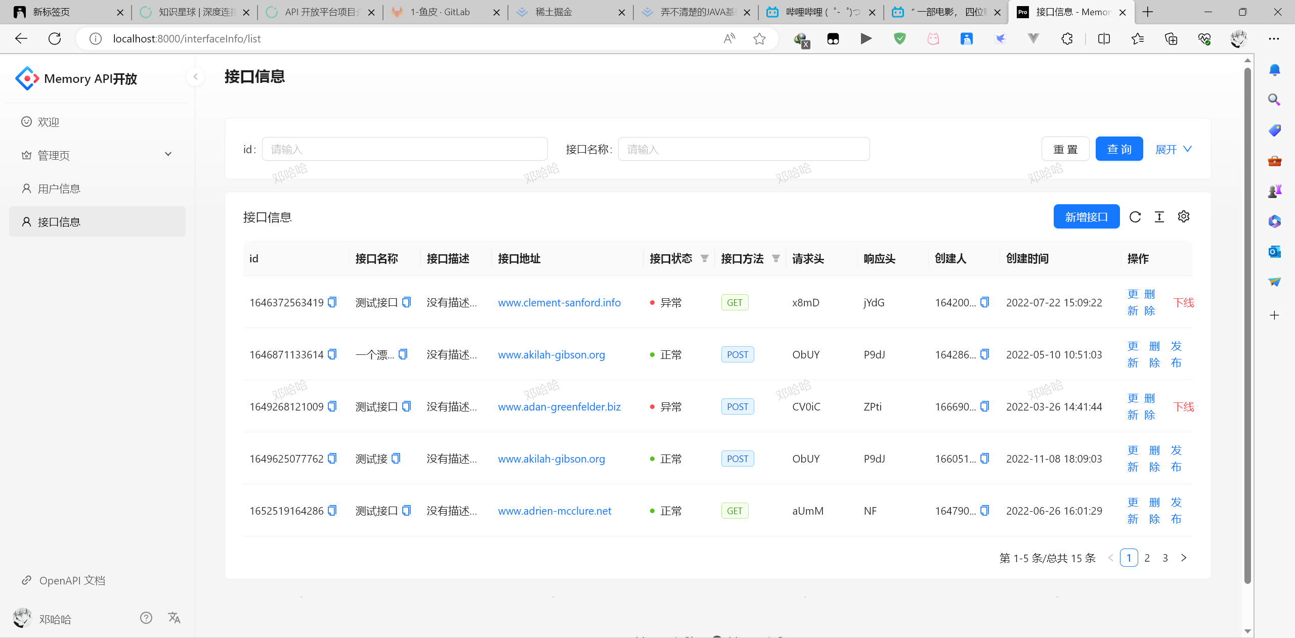Click the 查询 button
The image size is (1295, 638).
(1119, 149)
